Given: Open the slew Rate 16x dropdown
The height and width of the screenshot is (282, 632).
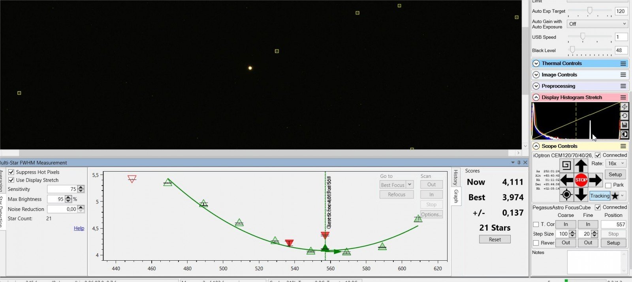Looking at the screenshot, I should [x=616, y=163].
